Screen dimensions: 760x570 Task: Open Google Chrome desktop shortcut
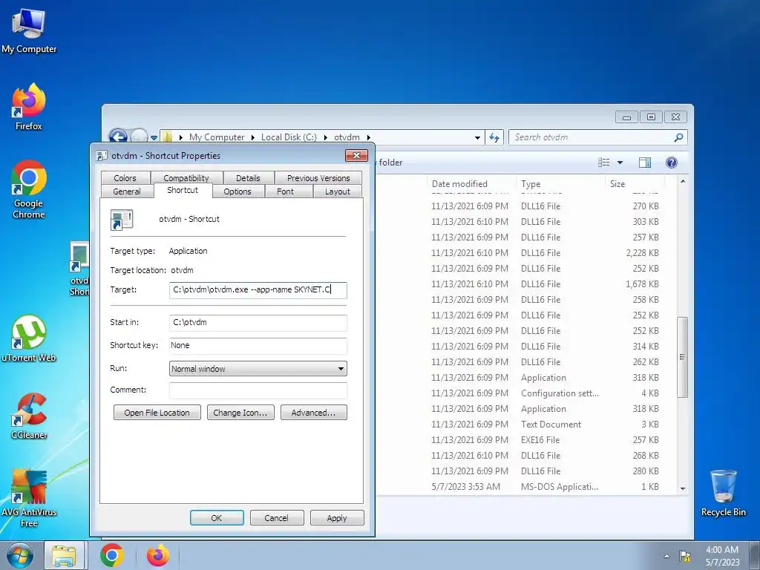pyautogui.click(x=29, y=189)
